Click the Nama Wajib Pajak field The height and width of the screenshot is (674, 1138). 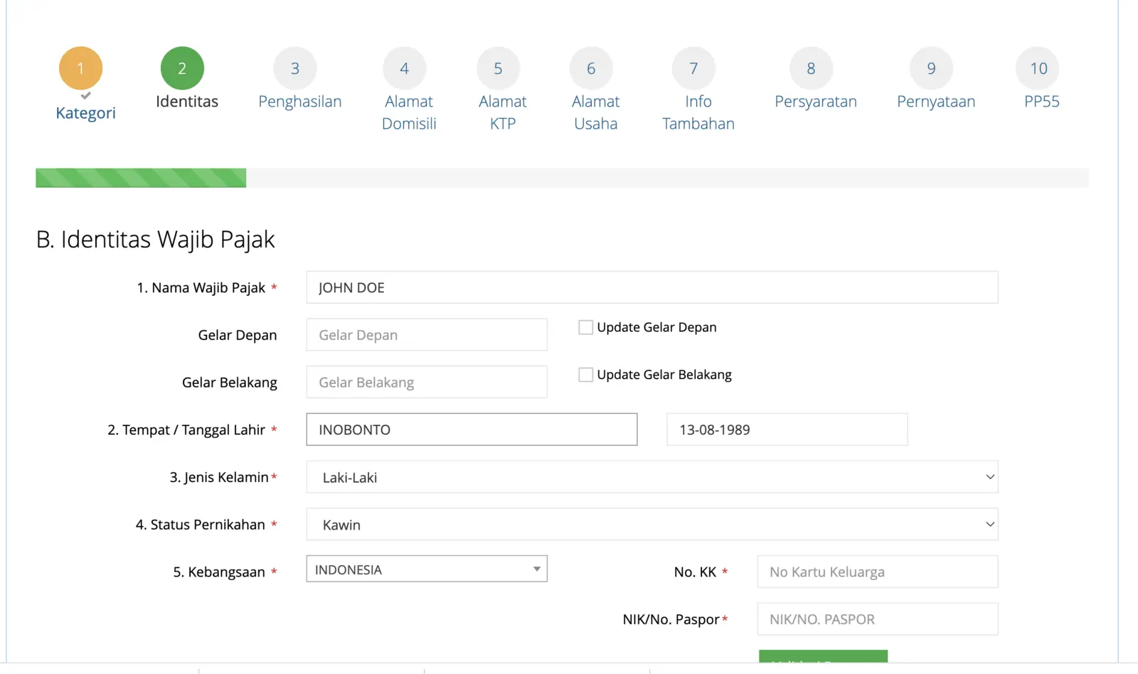[652, 287]
